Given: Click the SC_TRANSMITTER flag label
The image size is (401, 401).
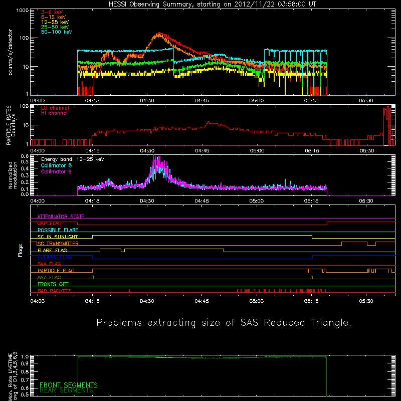Looking at the screenshot, I should [x=58, y=244].
